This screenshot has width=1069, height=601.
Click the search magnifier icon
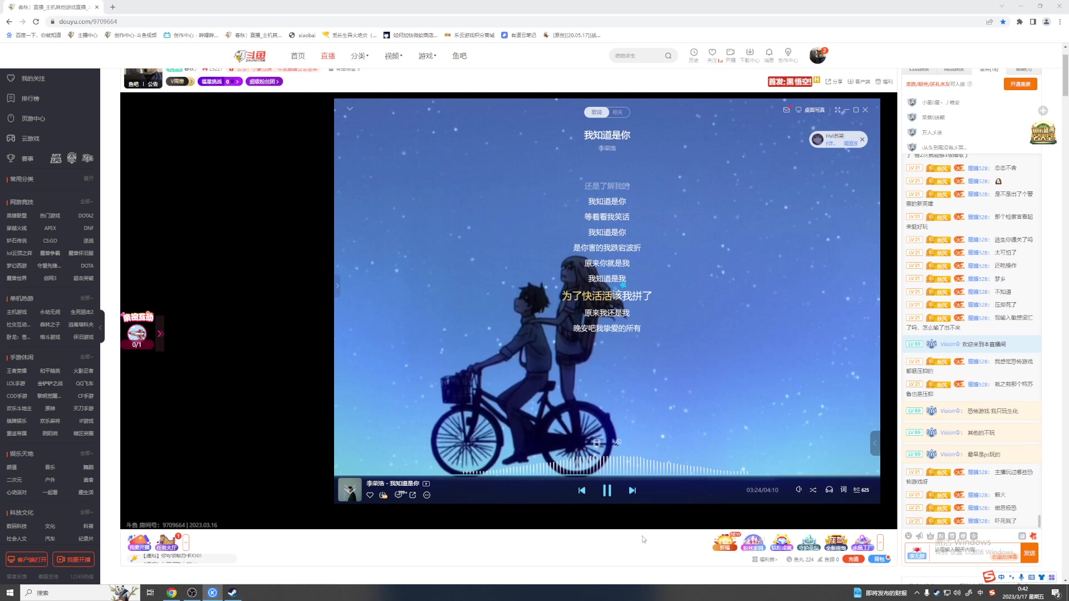[668, 56]
